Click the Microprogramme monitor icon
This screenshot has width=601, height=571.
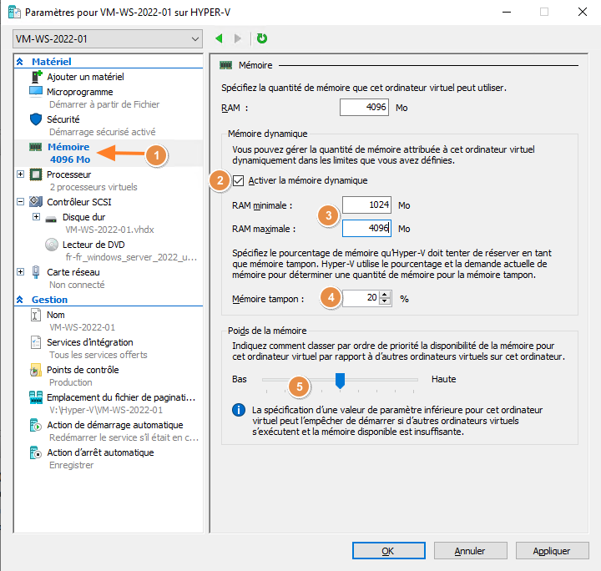pyautogui.click(x=36, y=92)
